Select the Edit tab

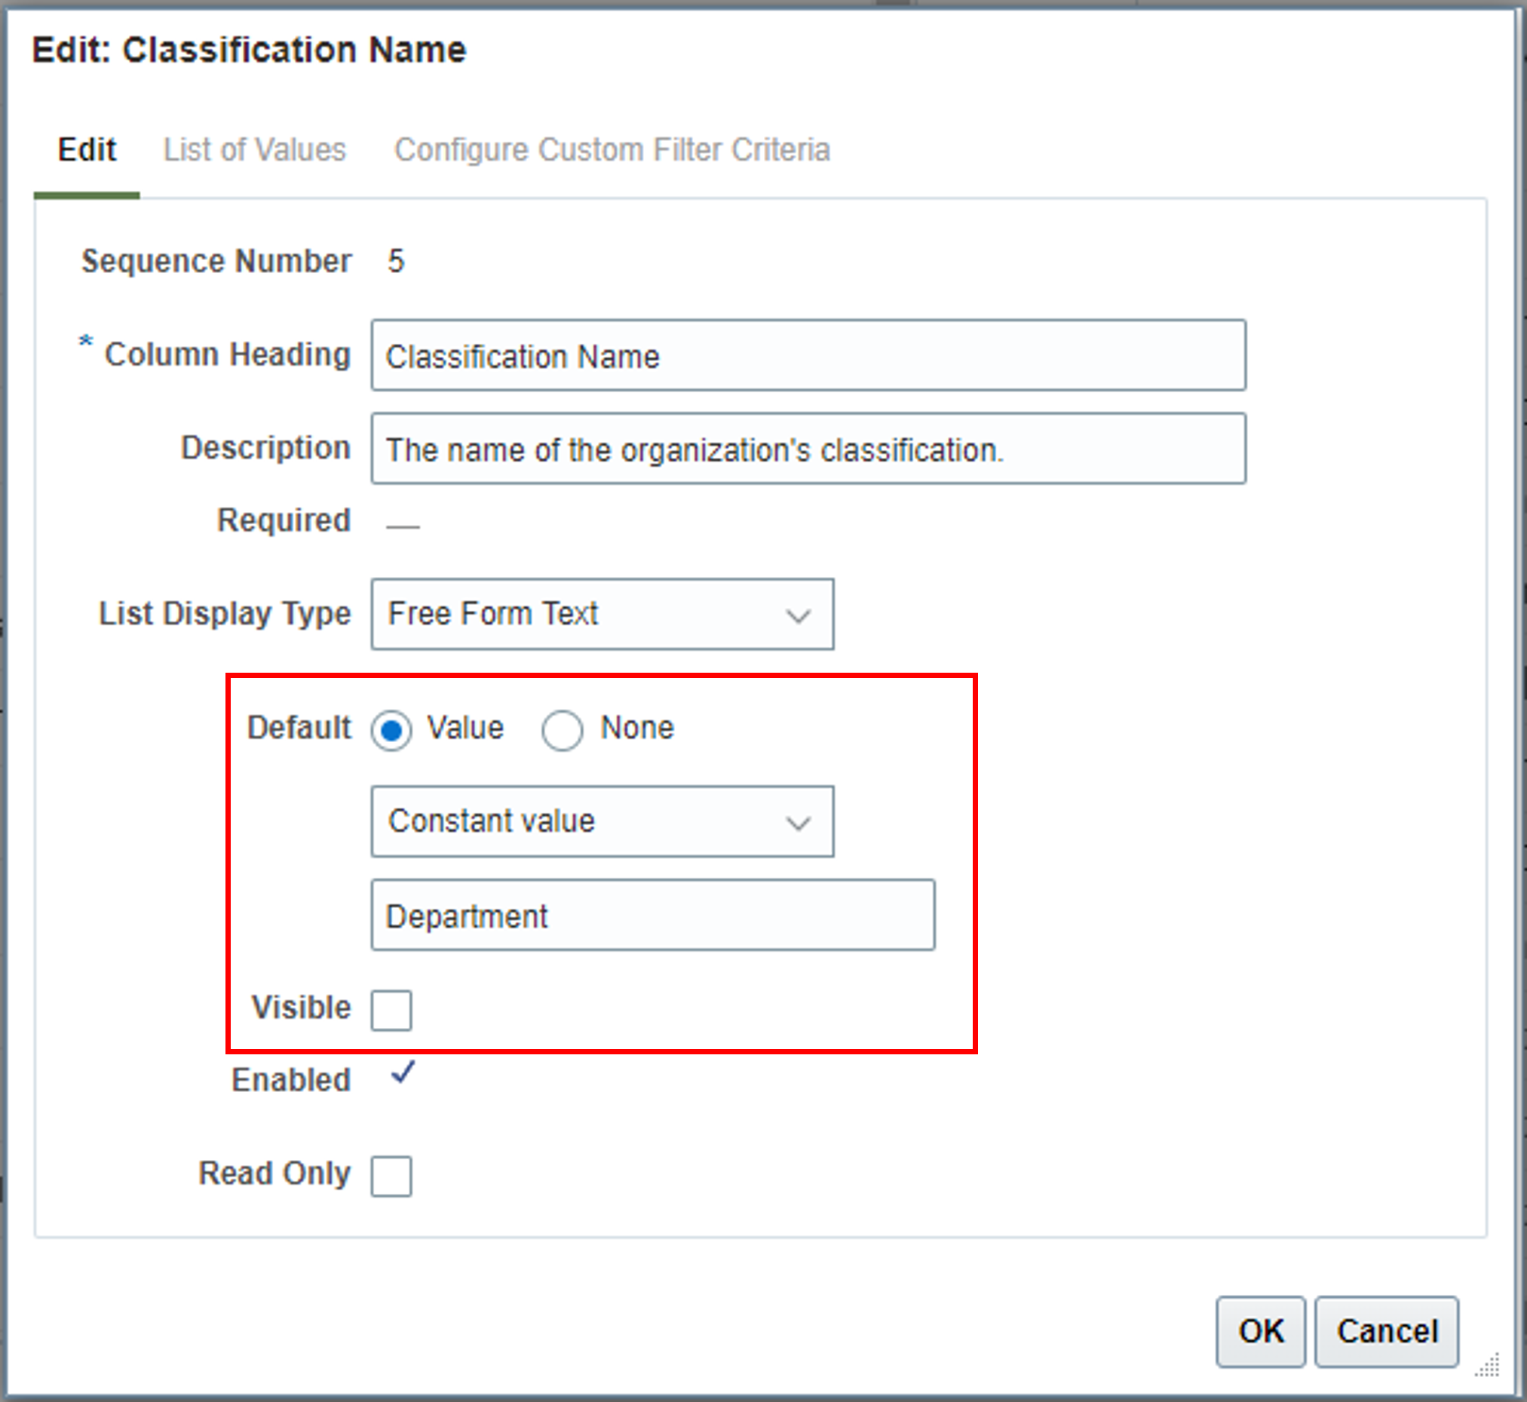coord(87,149)
